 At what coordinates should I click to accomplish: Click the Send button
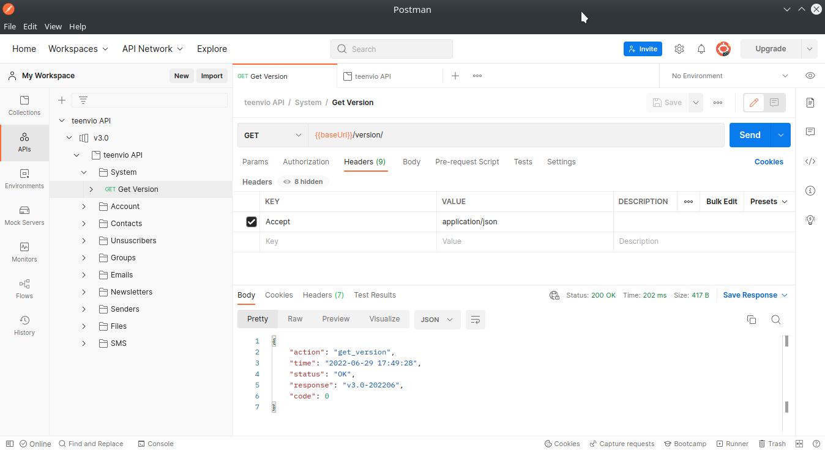tap(750, 135)
